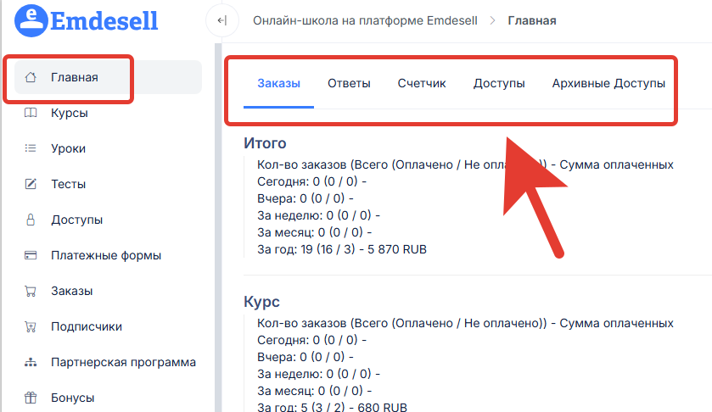Switch to the Ответы tab
Image resolution: width=712 pixels, height=412 pixels.
click(349, 83)
